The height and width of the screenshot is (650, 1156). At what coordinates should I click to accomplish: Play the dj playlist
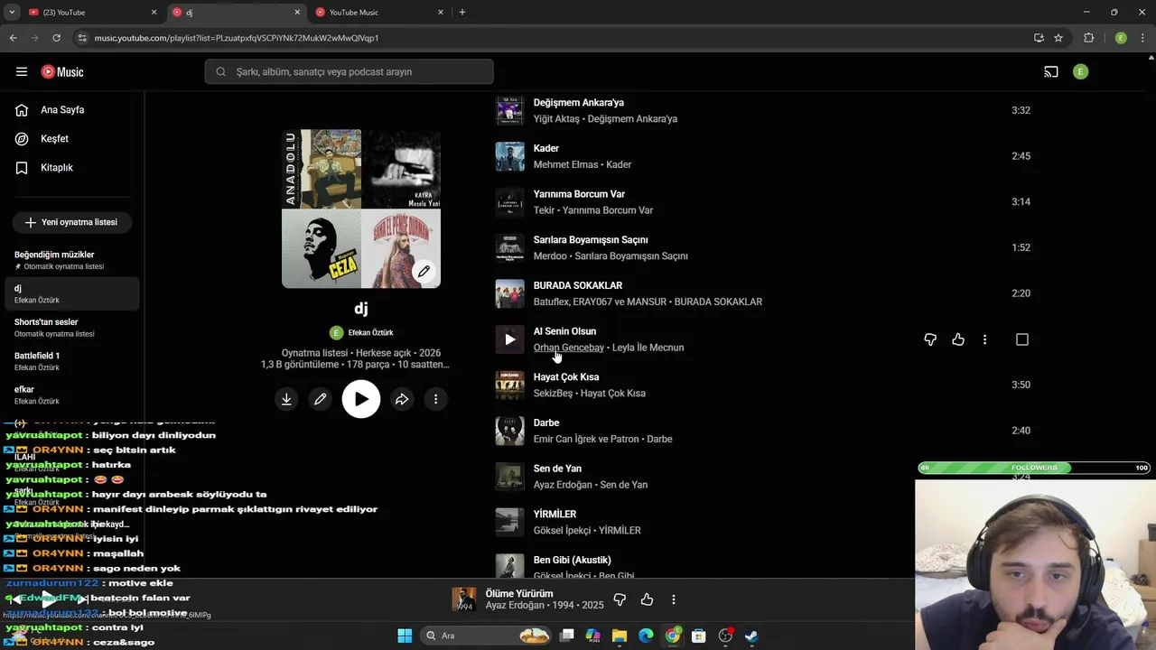tap(361, 399)
